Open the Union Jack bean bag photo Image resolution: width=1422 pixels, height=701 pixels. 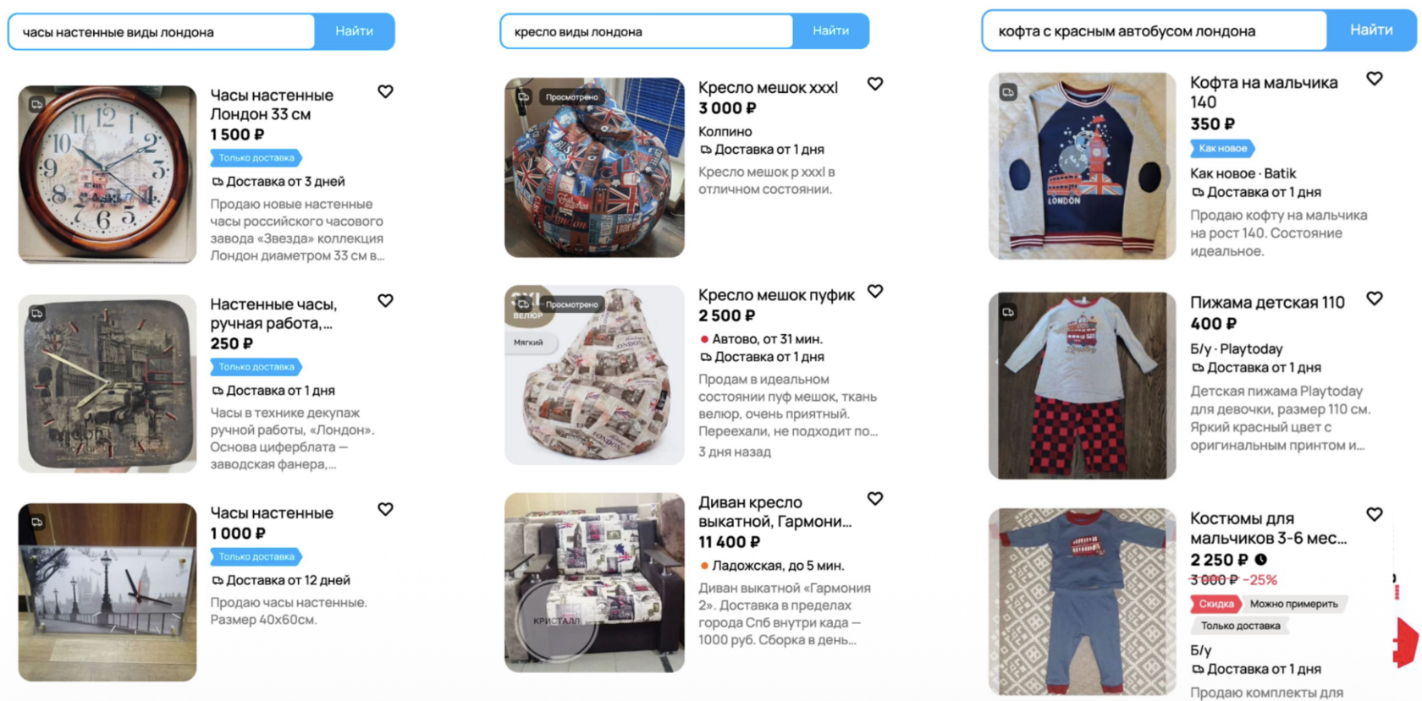pyautogui.click(x=594, y=167)
